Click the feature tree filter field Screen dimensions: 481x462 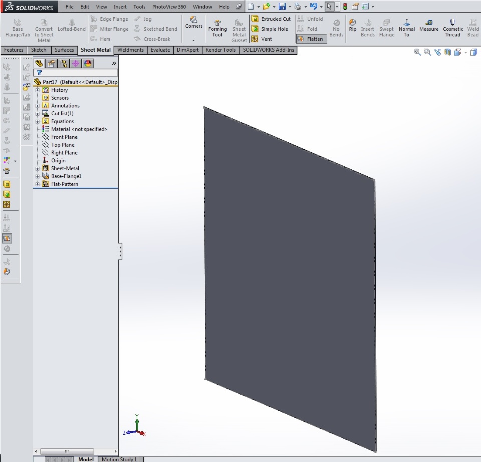pos(76,73)
